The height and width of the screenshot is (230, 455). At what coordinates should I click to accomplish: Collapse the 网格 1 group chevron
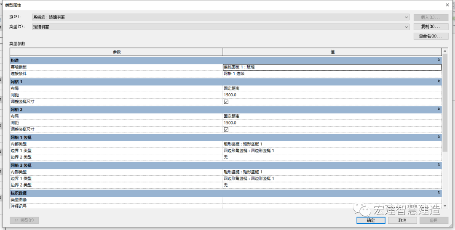point(439,82)
